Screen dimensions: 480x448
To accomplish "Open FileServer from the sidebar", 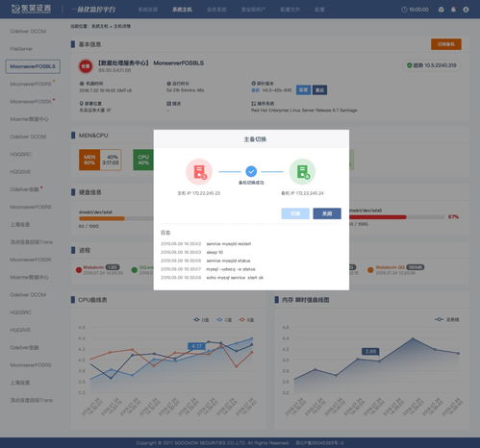I will point(21,49).
